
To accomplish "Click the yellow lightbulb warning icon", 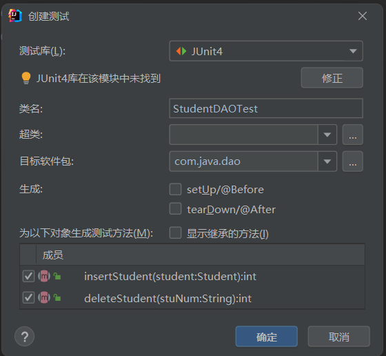I will pos(26,78).
